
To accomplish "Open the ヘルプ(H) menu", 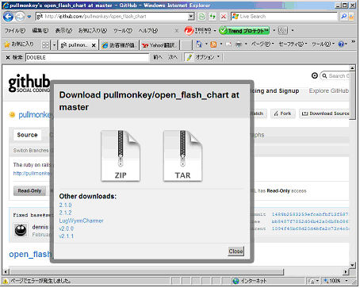I will pyautogui.click(x=148, y=31).
